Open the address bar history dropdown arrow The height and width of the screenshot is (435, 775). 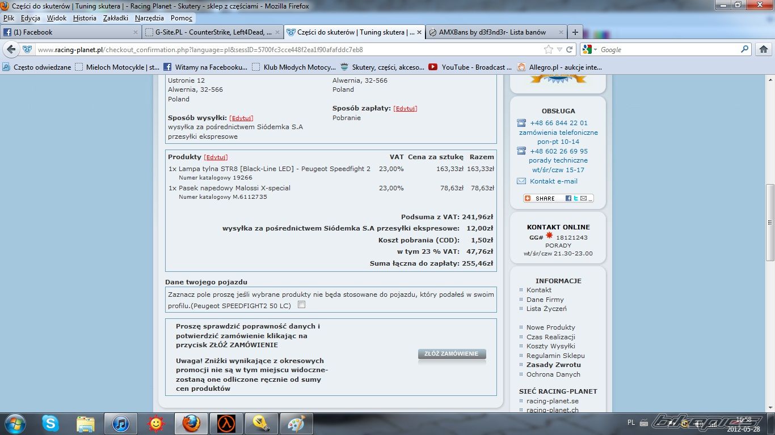click(x=559, y=50)
